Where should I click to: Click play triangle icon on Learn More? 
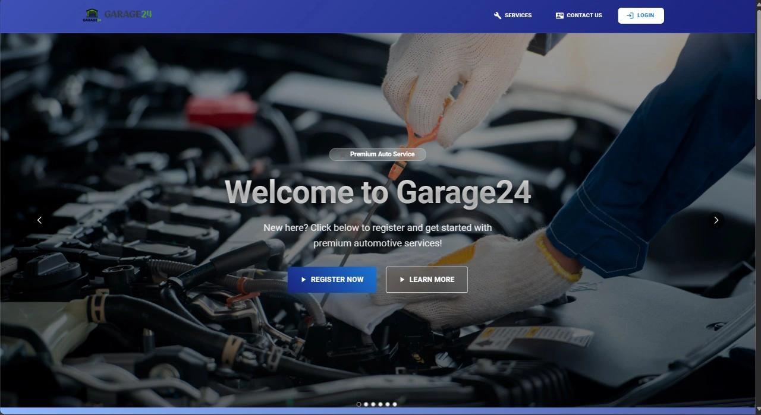click(x=402, y=280)
